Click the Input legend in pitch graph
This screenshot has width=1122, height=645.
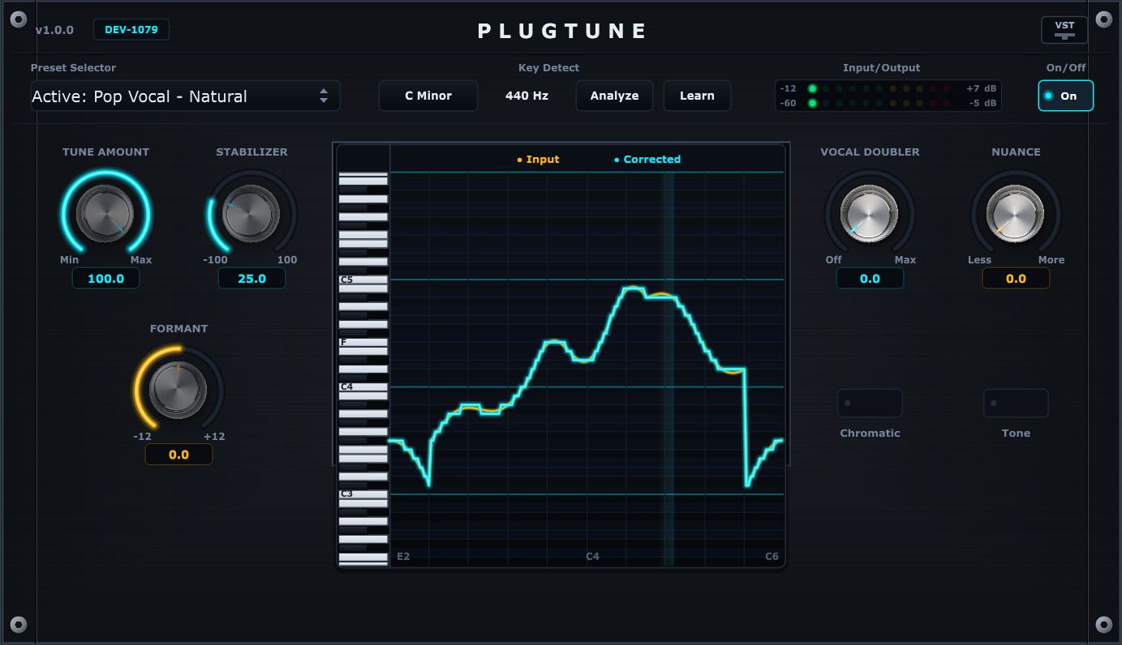click(539, 160)
